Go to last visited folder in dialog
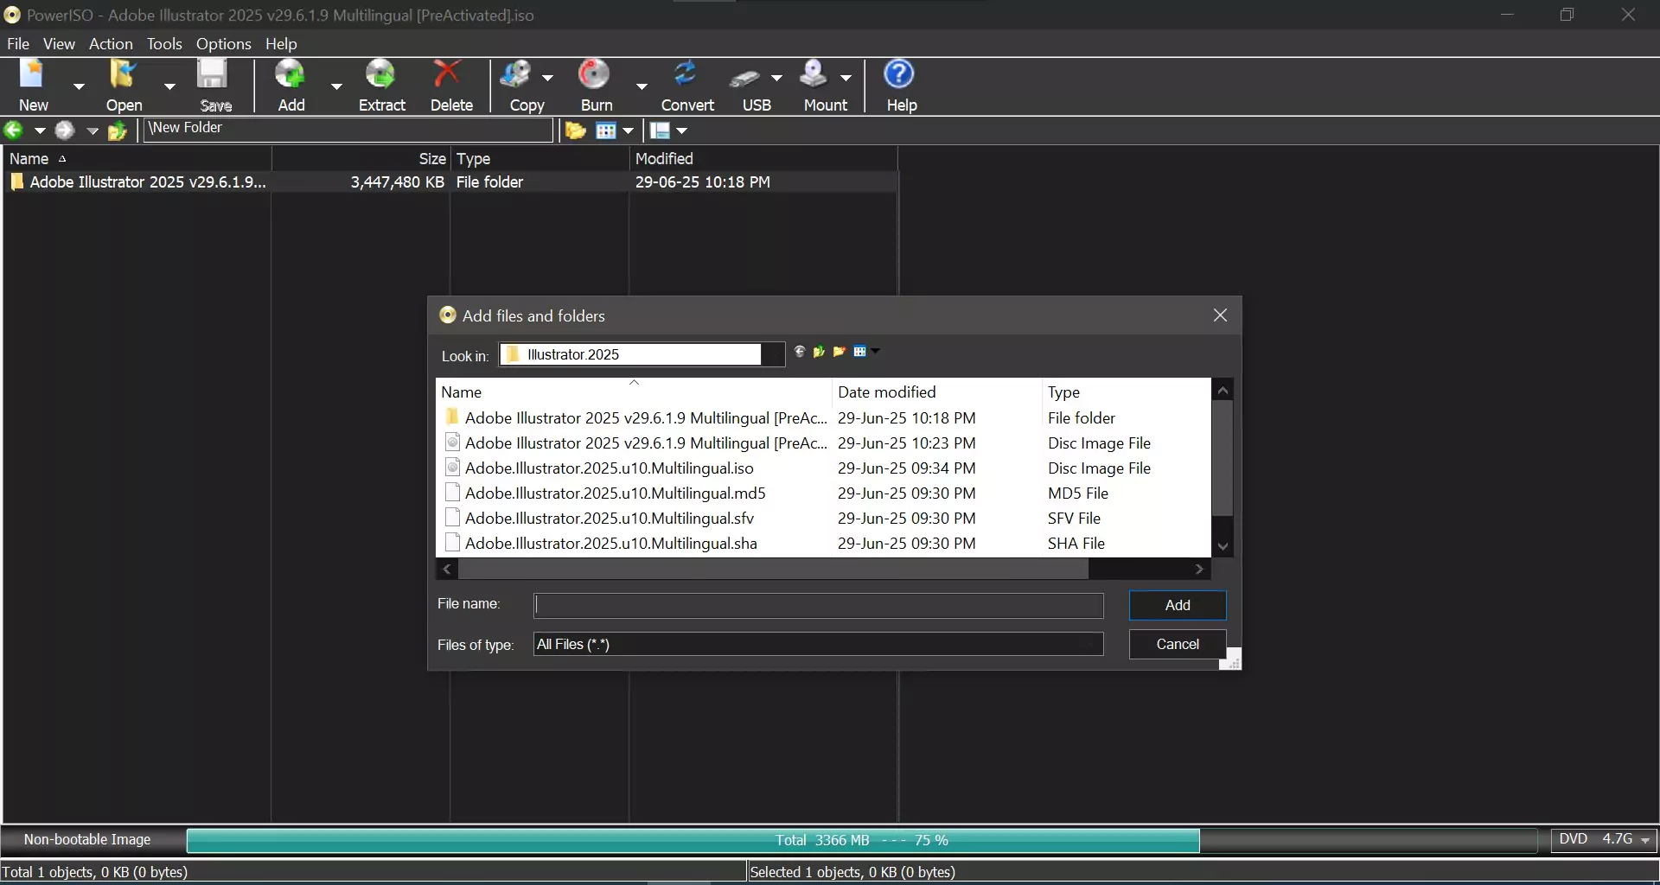1660x885 pixels. click(800, 352)
